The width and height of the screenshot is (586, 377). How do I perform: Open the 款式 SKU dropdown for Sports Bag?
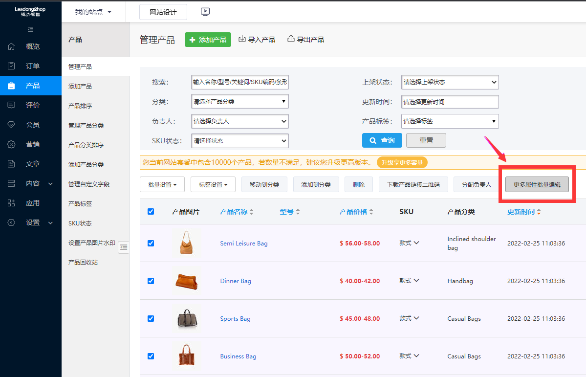[409, 318]
